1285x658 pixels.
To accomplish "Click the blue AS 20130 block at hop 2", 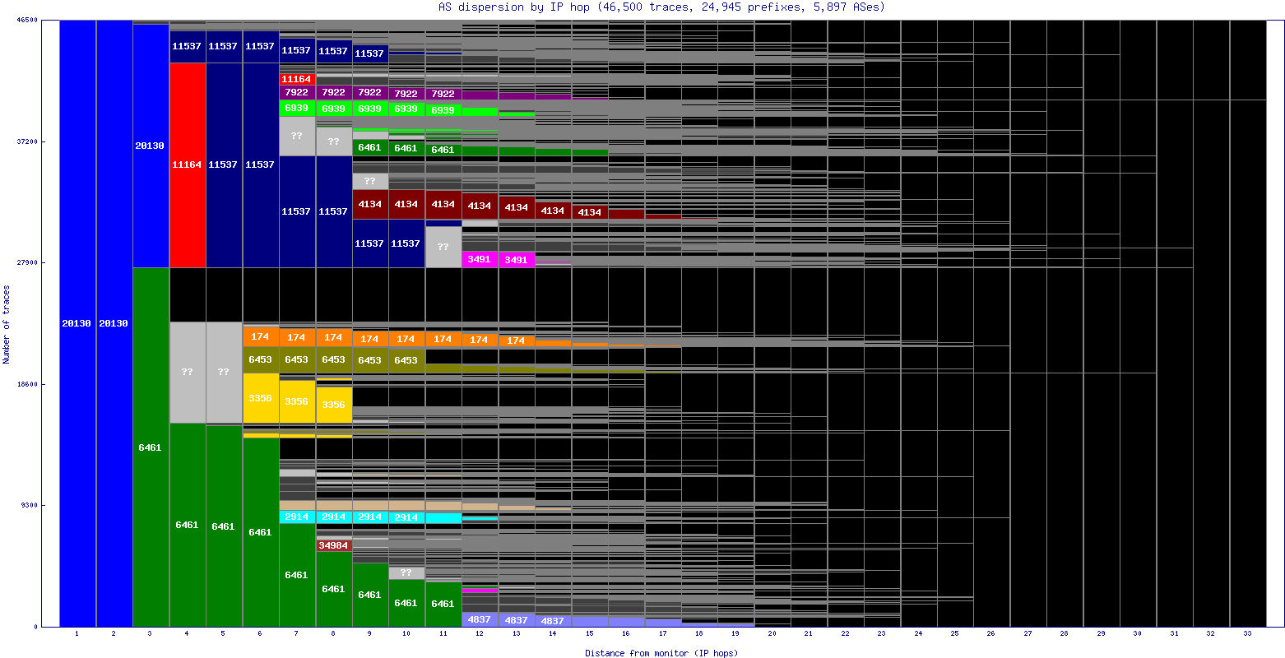I will pos(114,323).
